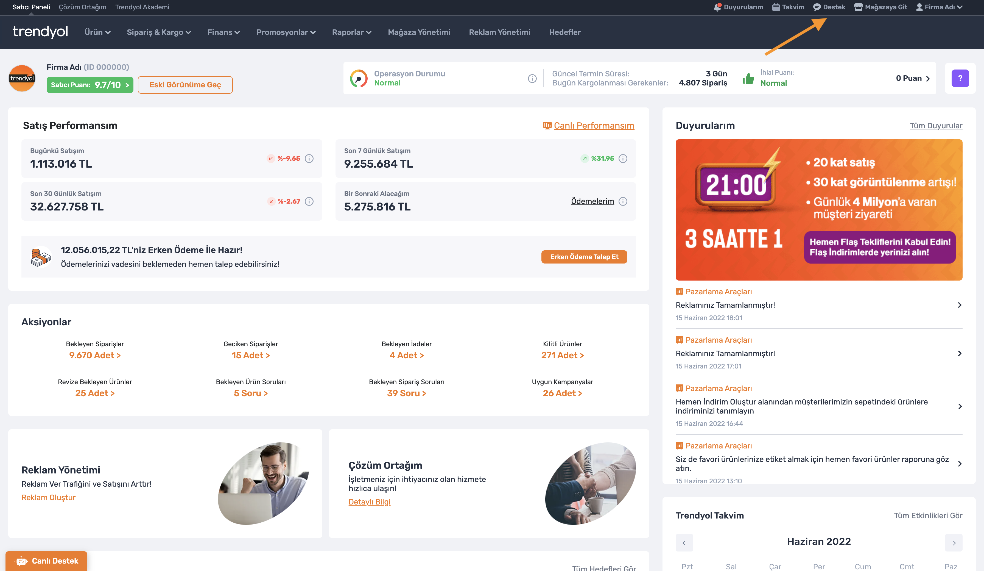Show info for Son 30 Günlük Satışım
The height and width of the screenshot is (571, 984).
(309, 201)
